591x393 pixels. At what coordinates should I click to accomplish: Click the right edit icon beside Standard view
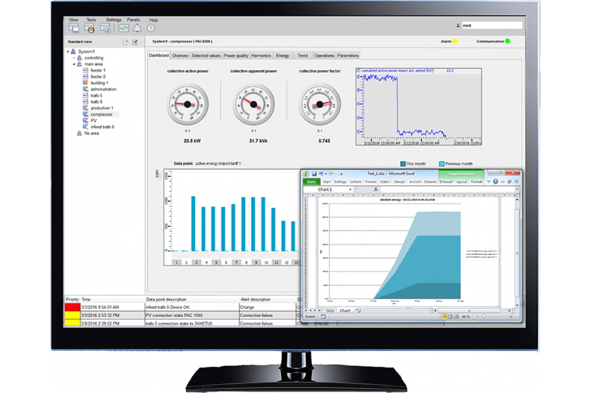point(135,42)
